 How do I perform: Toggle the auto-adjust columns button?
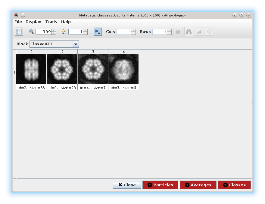(98, 31)
